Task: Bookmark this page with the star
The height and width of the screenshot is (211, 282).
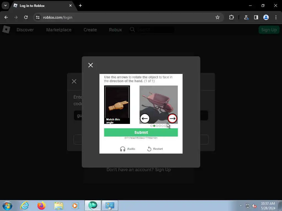Action: (x=218, y=17)
